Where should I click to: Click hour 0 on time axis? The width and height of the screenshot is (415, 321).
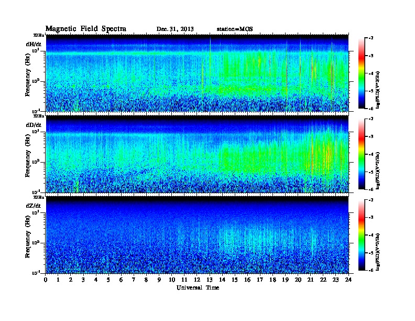pos(46,280)
